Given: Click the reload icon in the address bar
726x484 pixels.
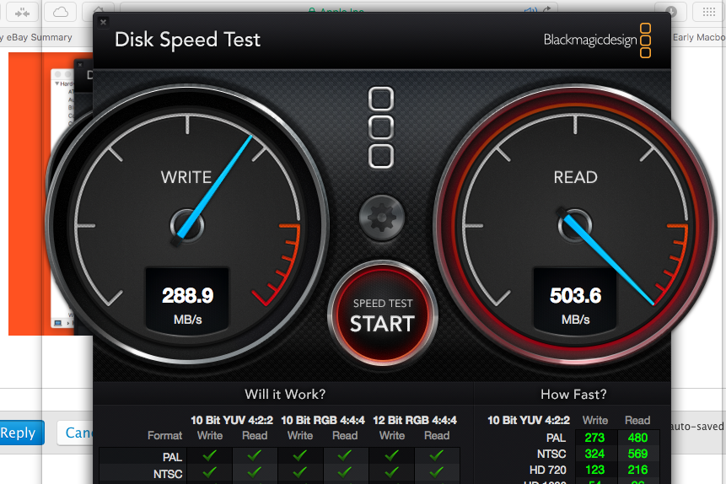Looking at the screenshot, I should coord(548,10).
